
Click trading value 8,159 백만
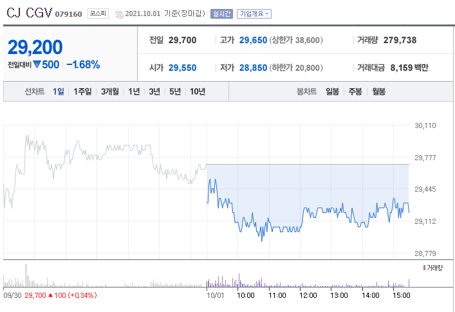pyautogui.click(x=409, y=68)
